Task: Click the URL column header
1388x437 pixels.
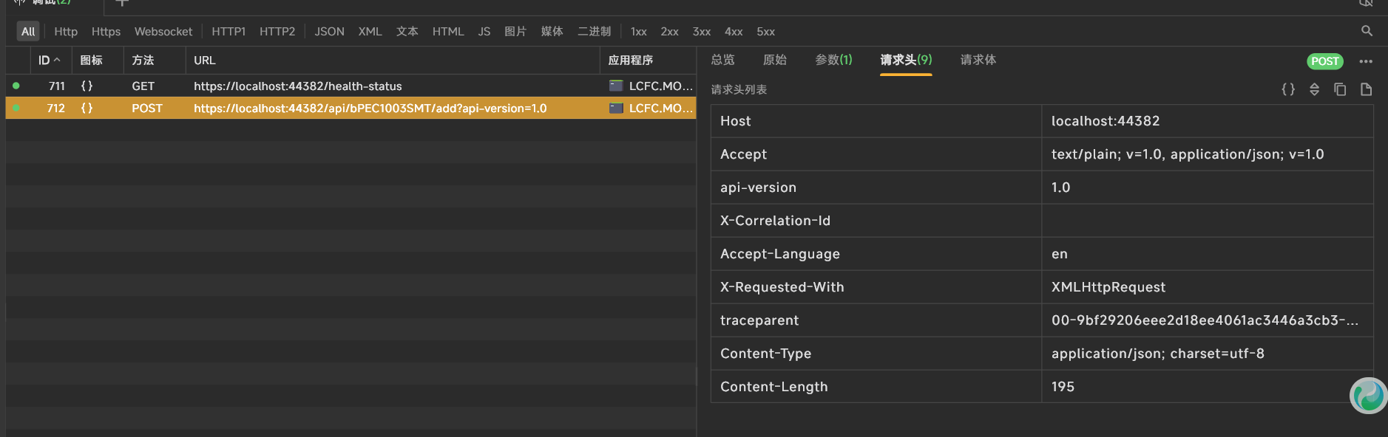Action: click(x=205, y=61)
